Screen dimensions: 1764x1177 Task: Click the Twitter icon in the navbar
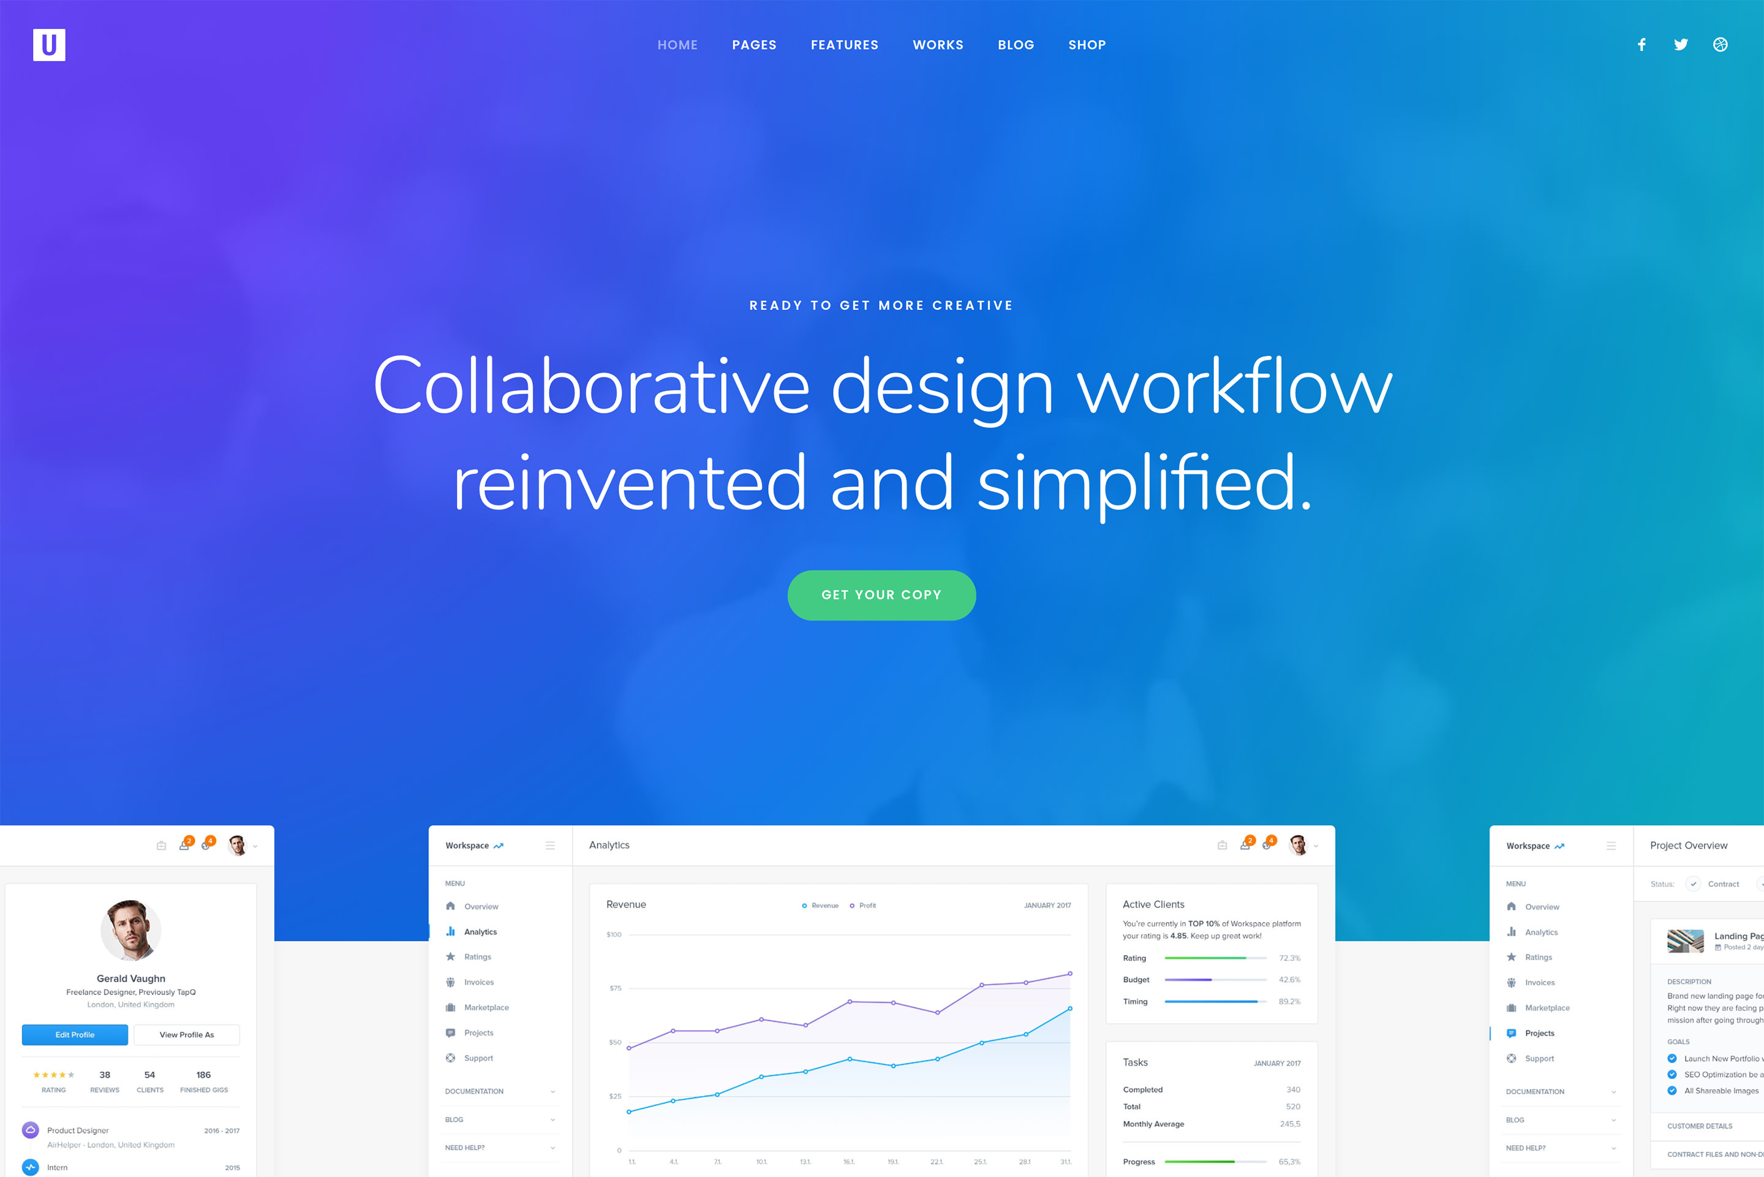point(1679,45)
